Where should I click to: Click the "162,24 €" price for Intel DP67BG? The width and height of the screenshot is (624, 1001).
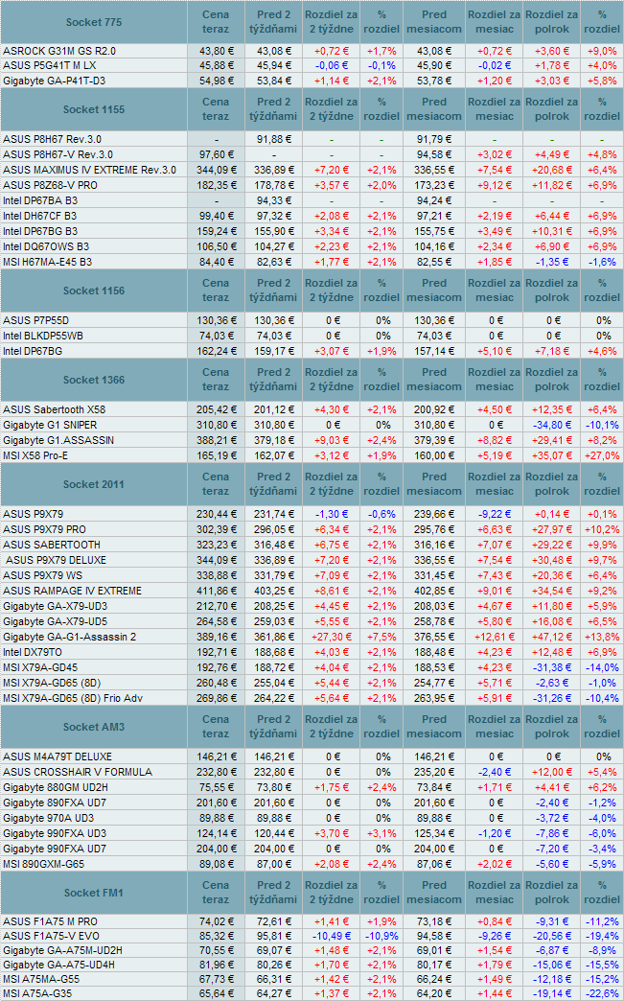216,351
